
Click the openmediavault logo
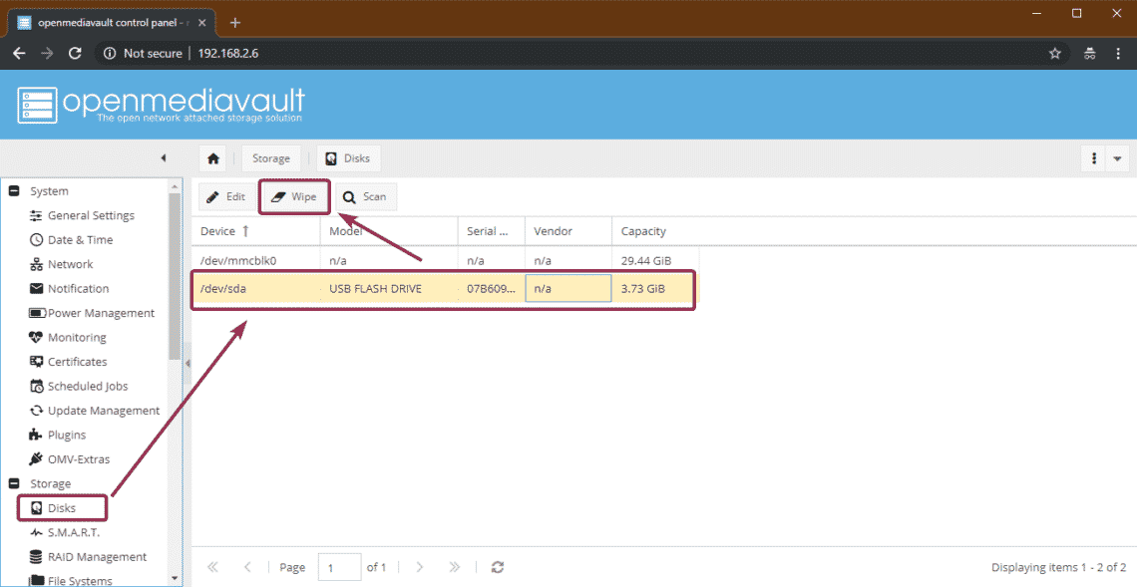[x=161, y=105]
